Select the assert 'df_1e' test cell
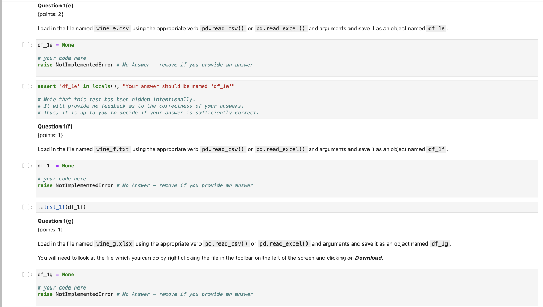The height and width of the screenshot is (307, 543). pos(287,100)
